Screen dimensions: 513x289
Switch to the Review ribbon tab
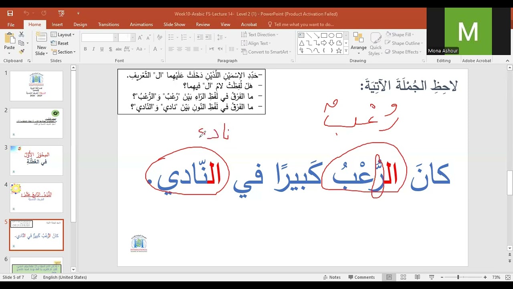pyautogui.click(x=203, y=24)
